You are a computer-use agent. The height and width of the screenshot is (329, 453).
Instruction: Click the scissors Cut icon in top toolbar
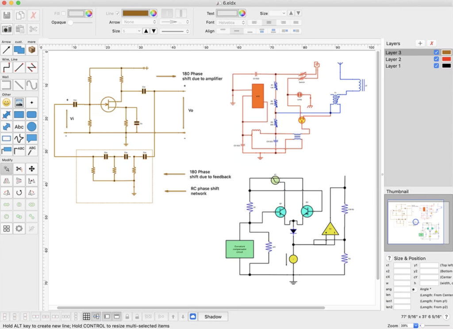point(33,29)
